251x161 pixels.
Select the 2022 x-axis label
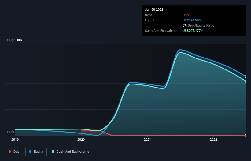click(213, 140)
